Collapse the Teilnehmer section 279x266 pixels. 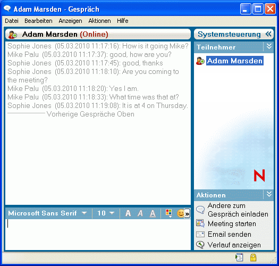269,46
